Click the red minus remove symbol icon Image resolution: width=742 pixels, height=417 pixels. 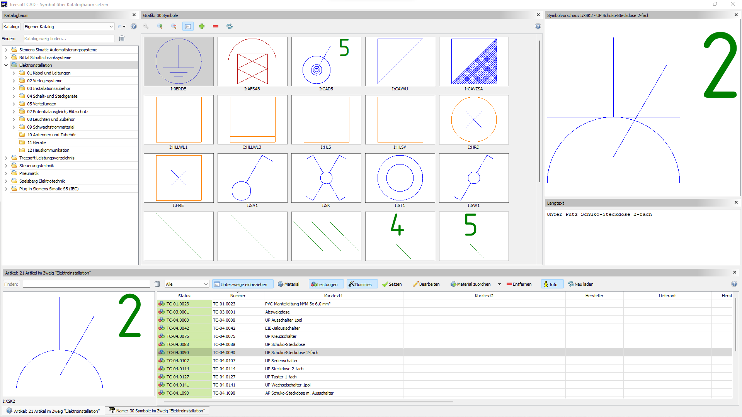(216, 26)
